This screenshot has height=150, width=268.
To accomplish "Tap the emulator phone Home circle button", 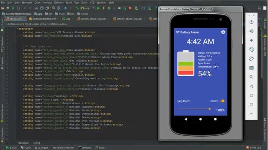I will point(201,119).
